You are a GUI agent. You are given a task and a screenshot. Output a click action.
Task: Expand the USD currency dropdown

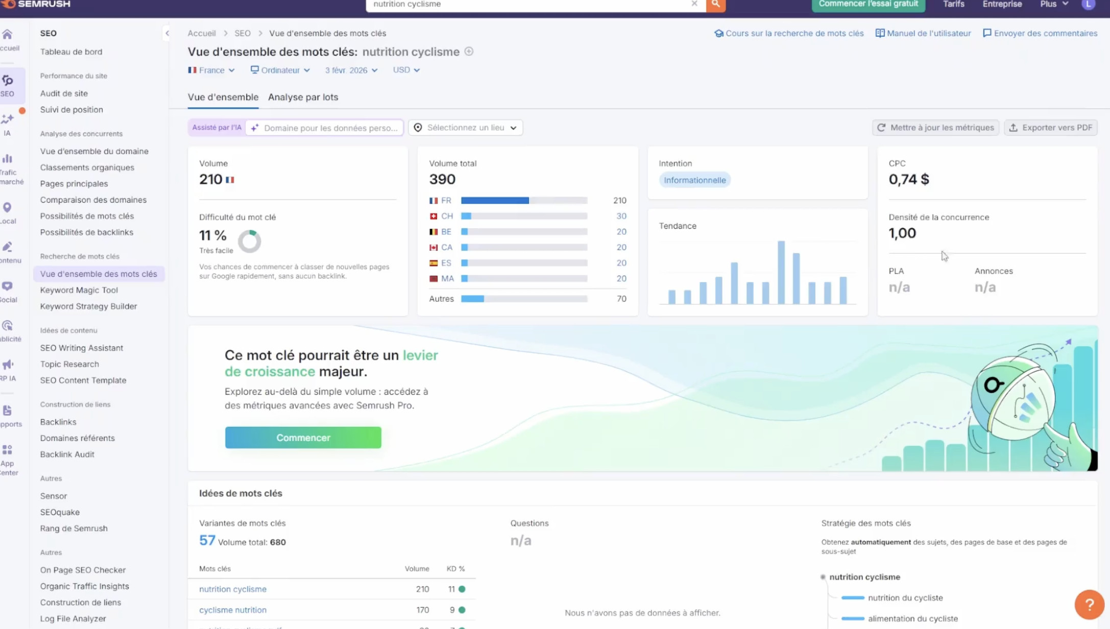(x=406, y=70)
